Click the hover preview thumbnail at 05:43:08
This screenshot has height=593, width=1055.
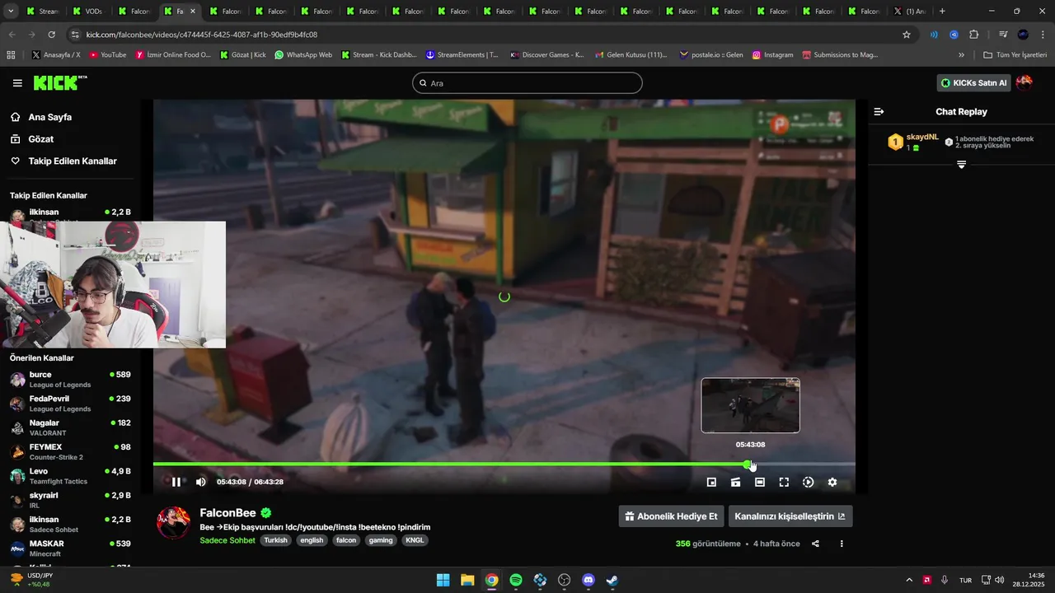click(x=750, y=405)
